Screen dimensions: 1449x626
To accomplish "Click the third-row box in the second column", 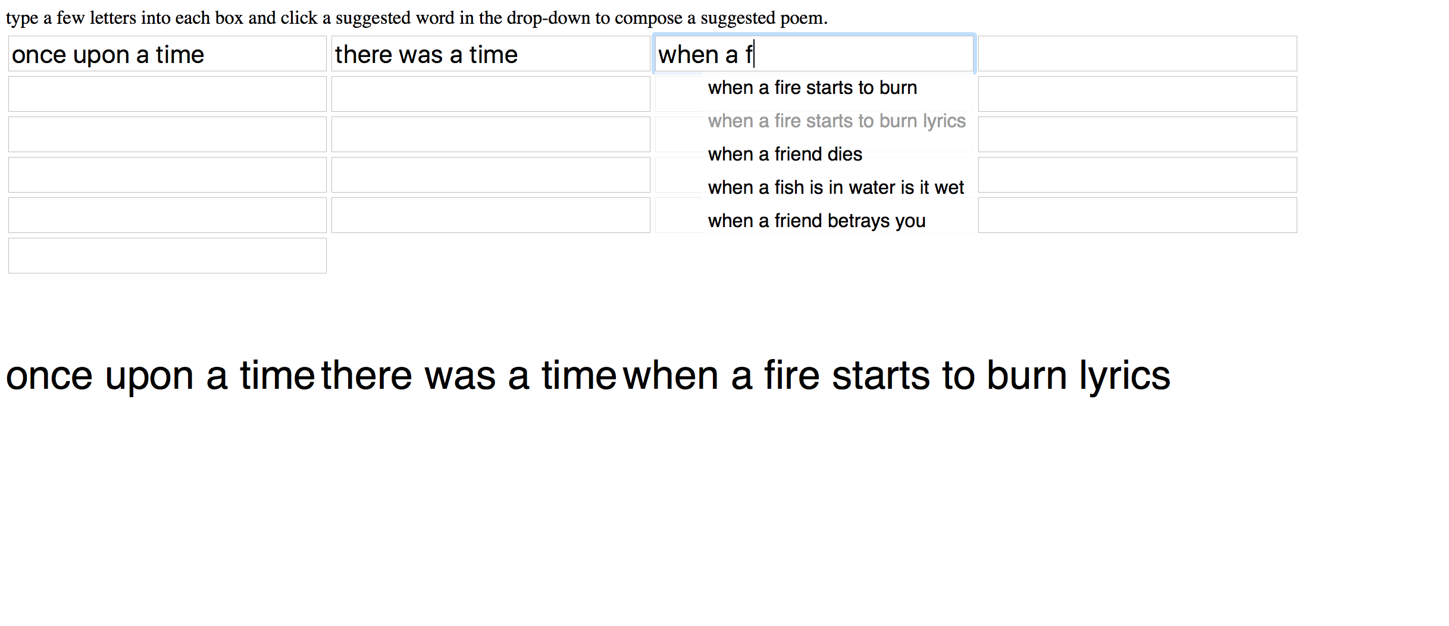I will point(490,134).
